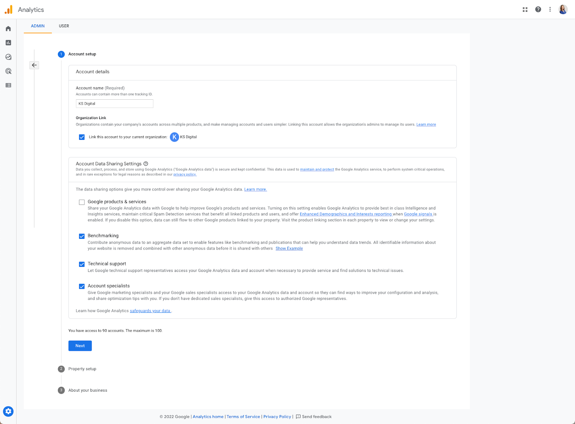Open the Analytics home footer link
This screenshot has height=424, width=575.
point(208,417)
